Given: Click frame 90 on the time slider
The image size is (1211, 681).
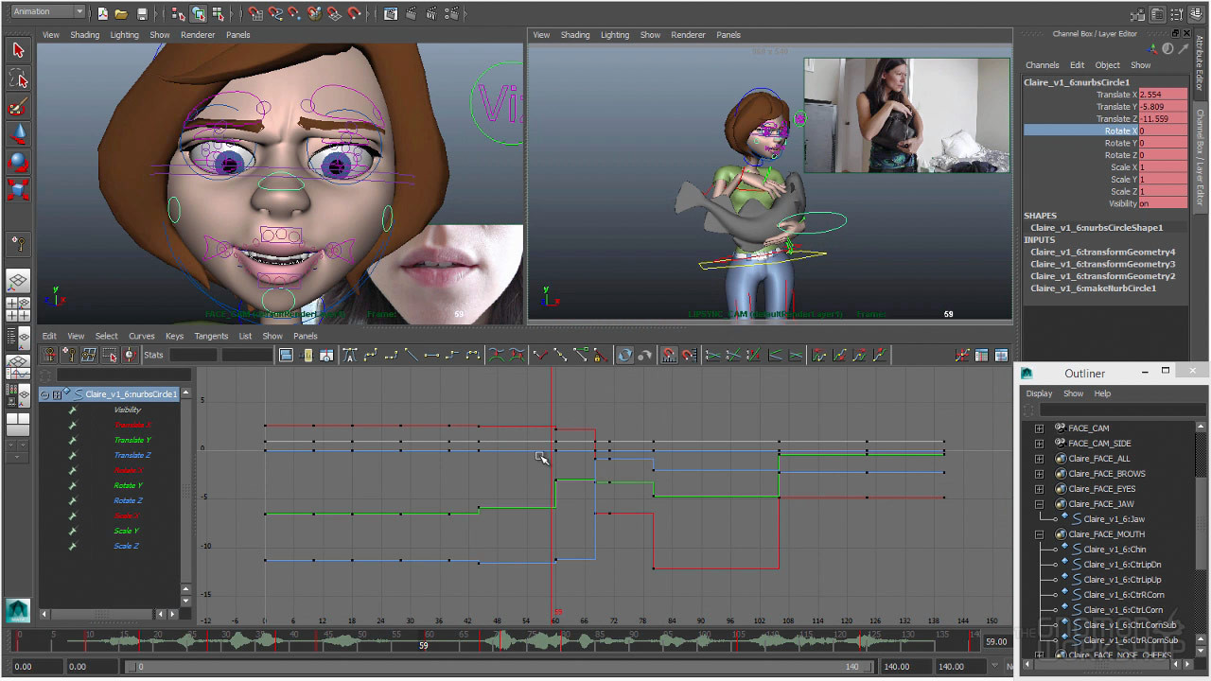Looking at the screenshot, I should coord(630,640).
